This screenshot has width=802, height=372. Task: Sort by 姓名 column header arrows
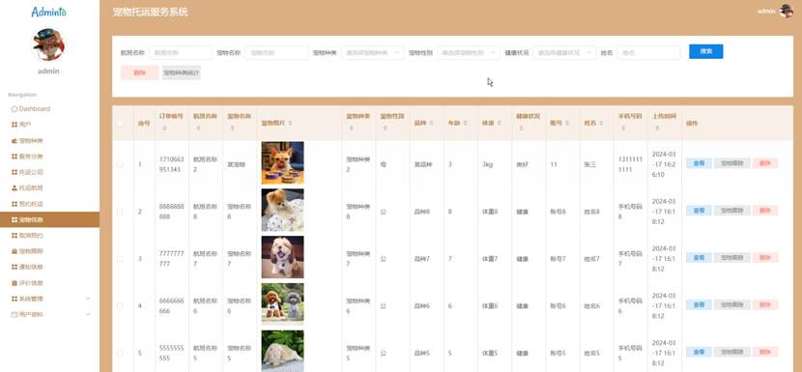(x=600, y=124)
